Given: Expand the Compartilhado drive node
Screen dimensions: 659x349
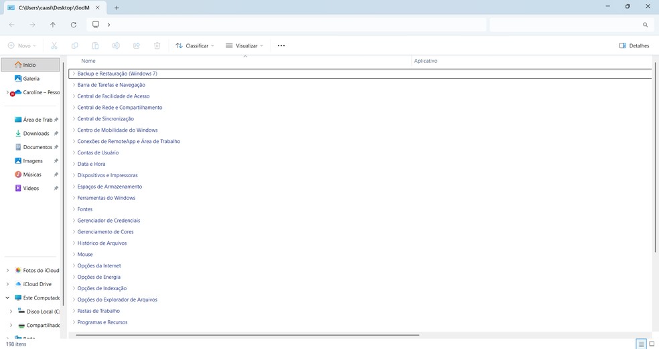Looking at the screenshot, I should click(x=11, y=325).
